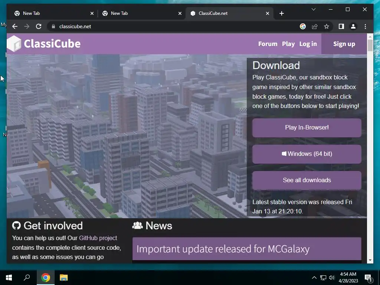Image resolution: width=380 pixels, height=285 pixels.
Task: Click the padlock site info icon
Action: coord(53,26)
